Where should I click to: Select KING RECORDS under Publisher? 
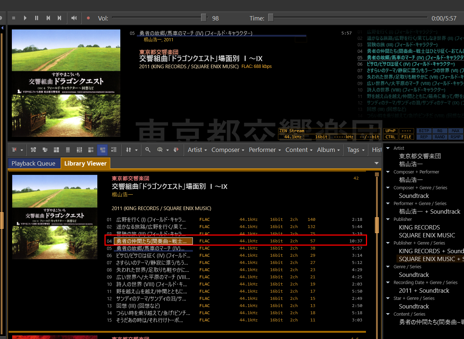[x=419, y=227]
